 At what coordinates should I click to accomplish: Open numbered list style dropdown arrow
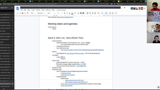[x=104, y=13]
